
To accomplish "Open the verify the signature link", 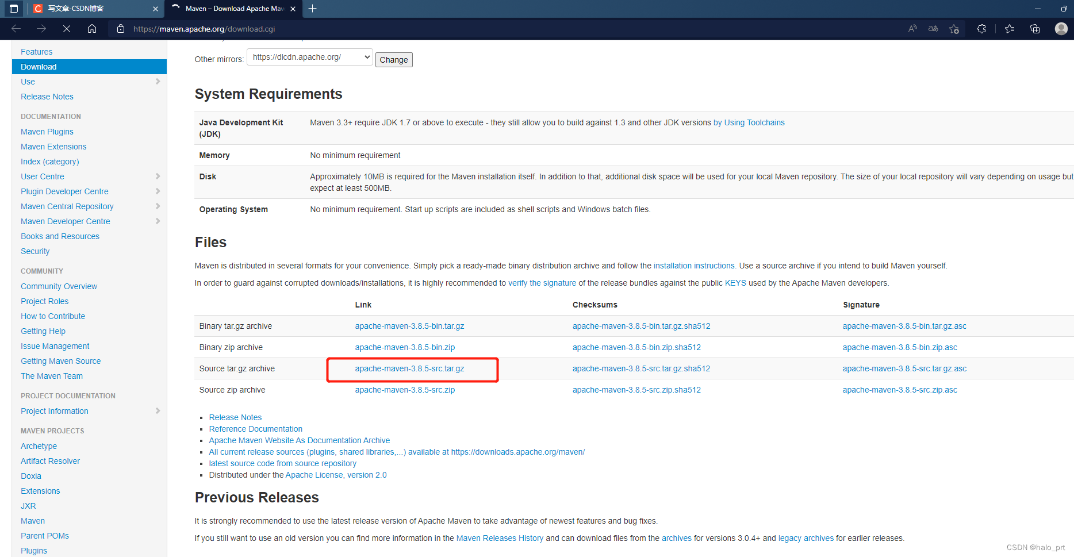I will coord(542,283).
